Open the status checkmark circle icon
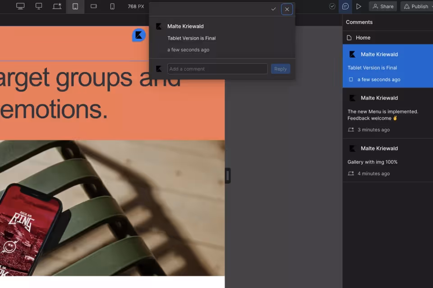The image size is (433, 288). pos(332,6)
